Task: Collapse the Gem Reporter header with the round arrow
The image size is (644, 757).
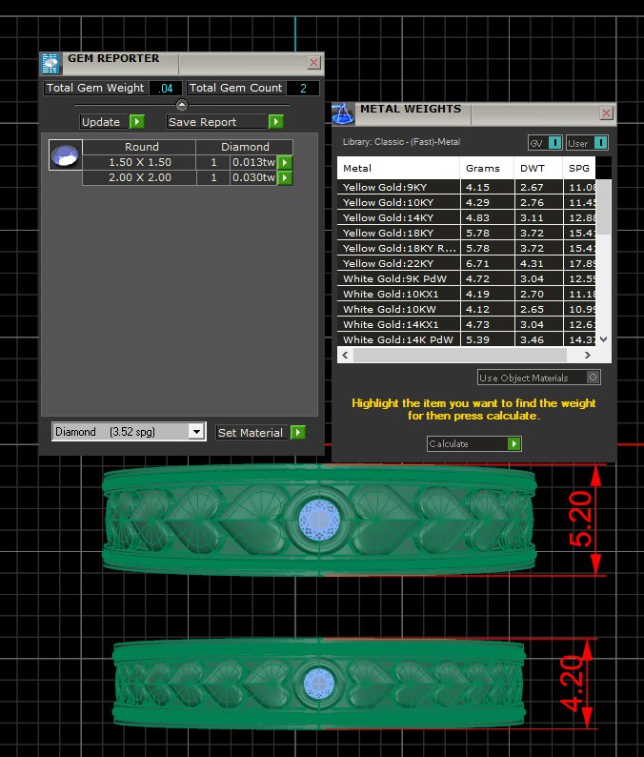Action: pyautogui.click(x=182, y=104)
